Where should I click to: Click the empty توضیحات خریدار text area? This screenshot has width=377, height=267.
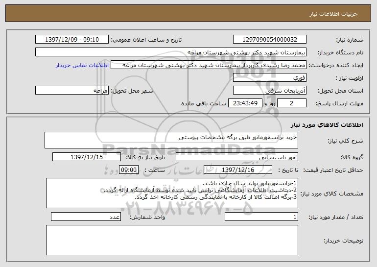(172, 240)
